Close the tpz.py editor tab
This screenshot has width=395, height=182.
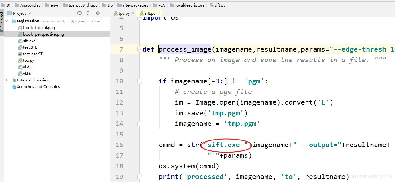[x=133, y=13]
